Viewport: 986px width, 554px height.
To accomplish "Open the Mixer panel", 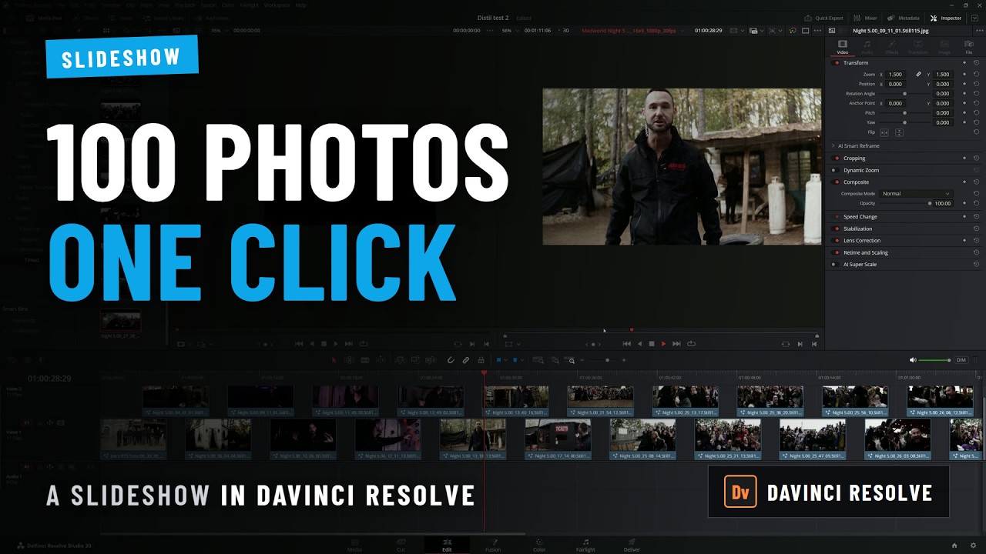I will 866,18.
